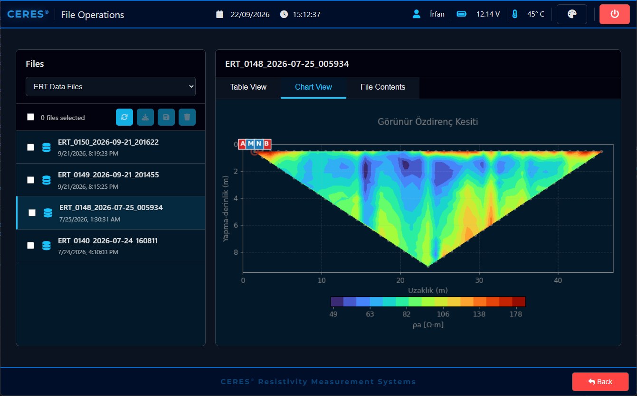Switch to the File Contents tab
637x396 pixels.
pos(383,87)
